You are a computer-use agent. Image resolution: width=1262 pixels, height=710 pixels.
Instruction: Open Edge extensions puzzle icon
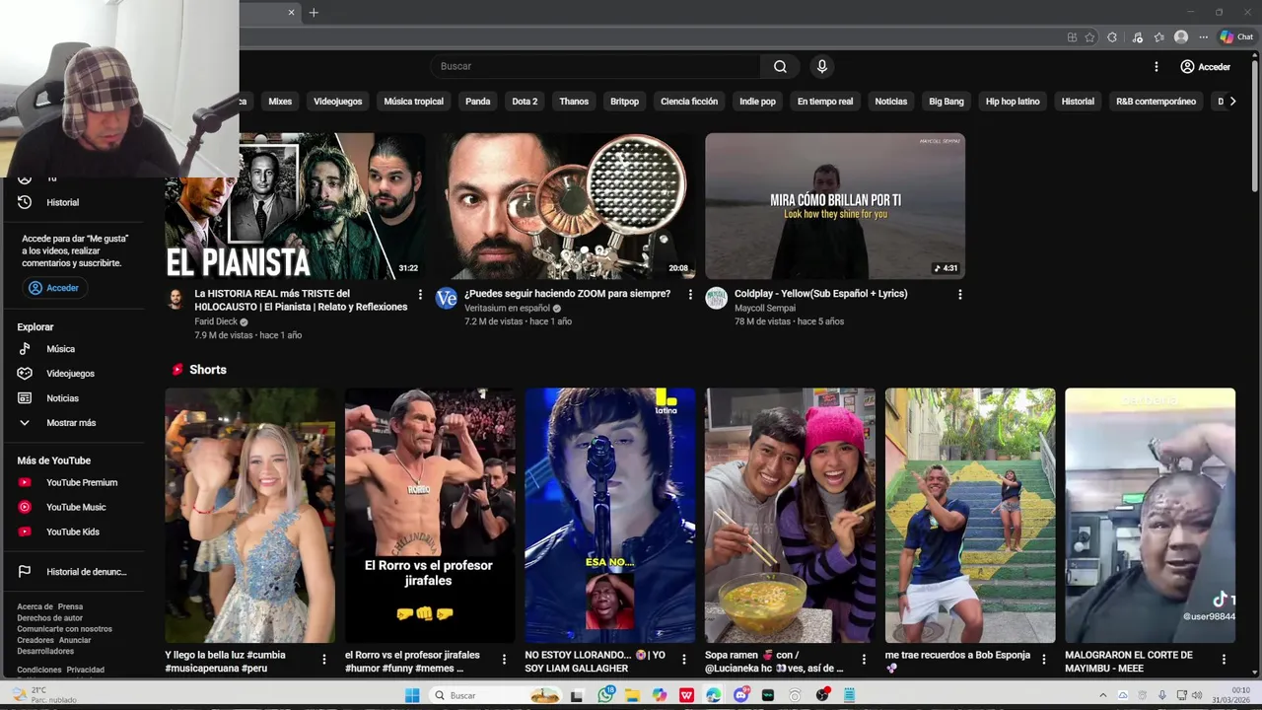(x=1112, y=37)
